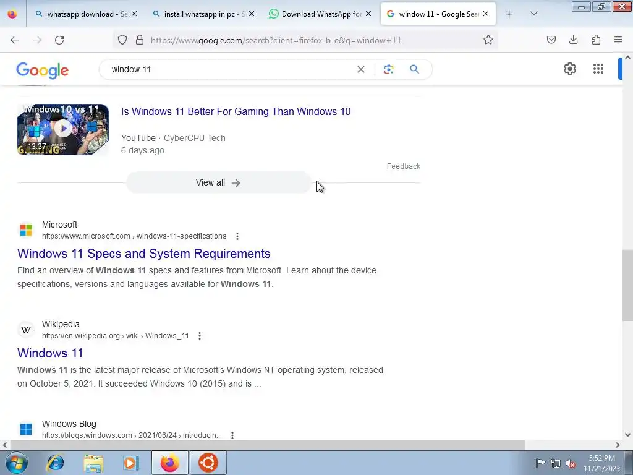Click the Google search magnifier button

pos(415,69)
